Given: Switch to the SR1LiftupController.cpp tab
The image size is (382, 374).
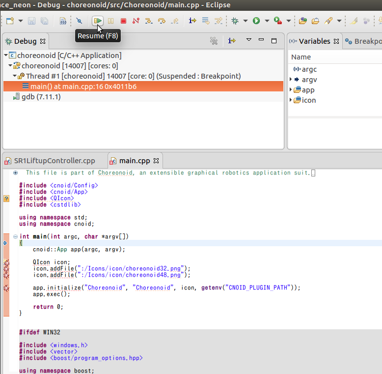Looking at the screenshot, I should (54, 161).
